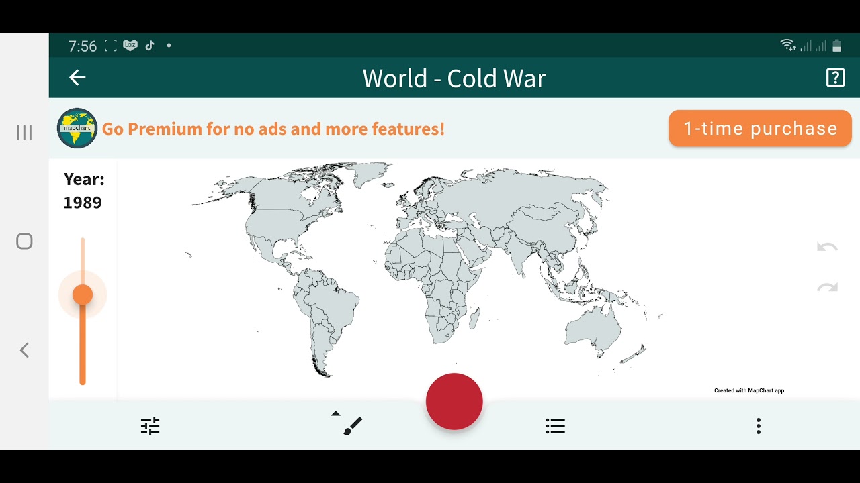The height and width of the screenshot is (483, 860).
Task: Go back with the header arrow
Action: [77, 78]
